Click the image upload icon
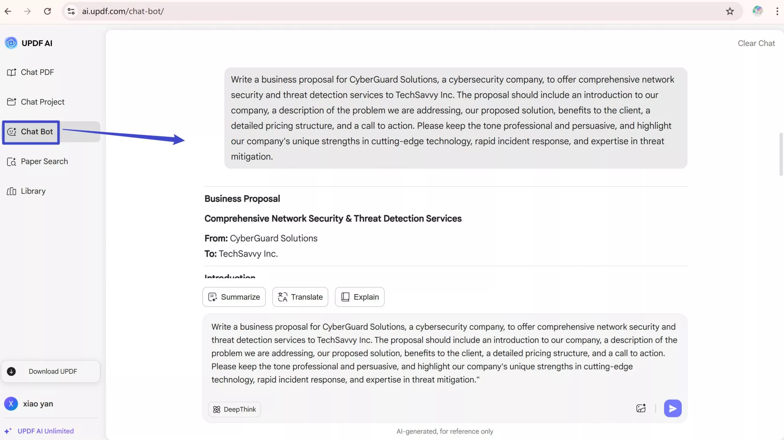Image resolution: width=784 pixels, height=440 pixels. pos(641,408)
